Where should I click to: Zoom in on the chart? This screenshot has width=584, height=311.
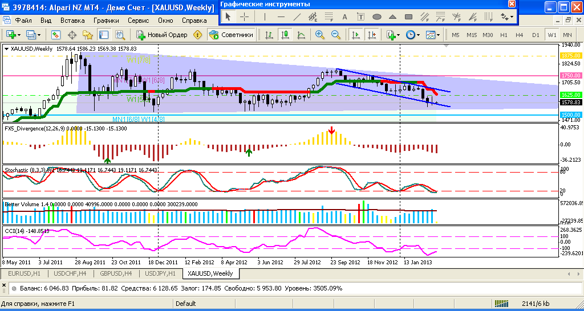click(x=319, y=35)
